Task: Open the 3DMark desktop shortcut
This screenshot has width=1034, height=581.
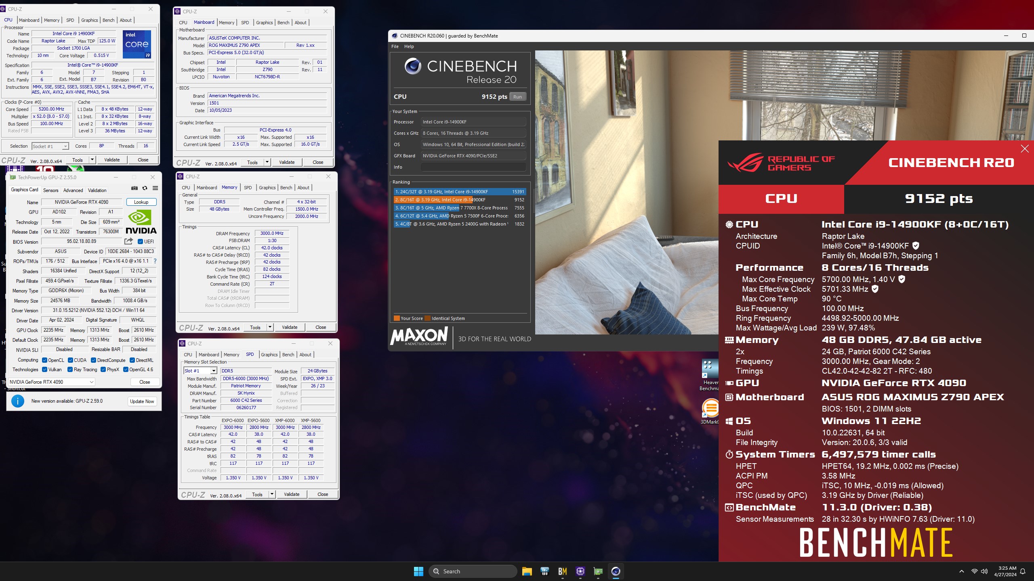Action: pos(710,411)
